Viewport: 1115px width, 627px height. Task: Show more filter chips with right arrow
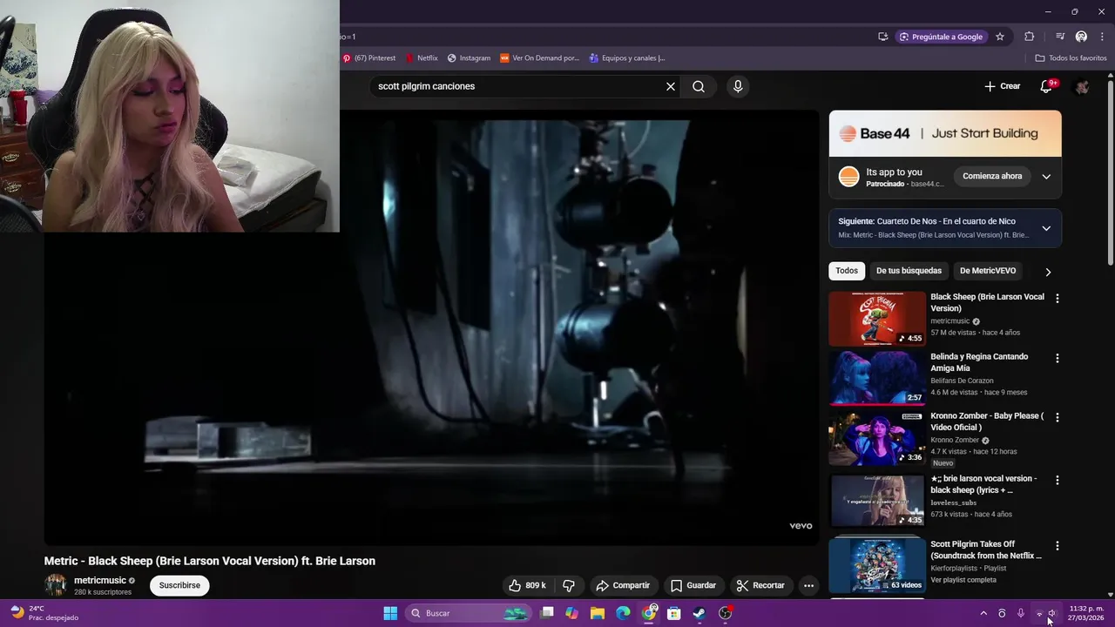pos(1048,272)
